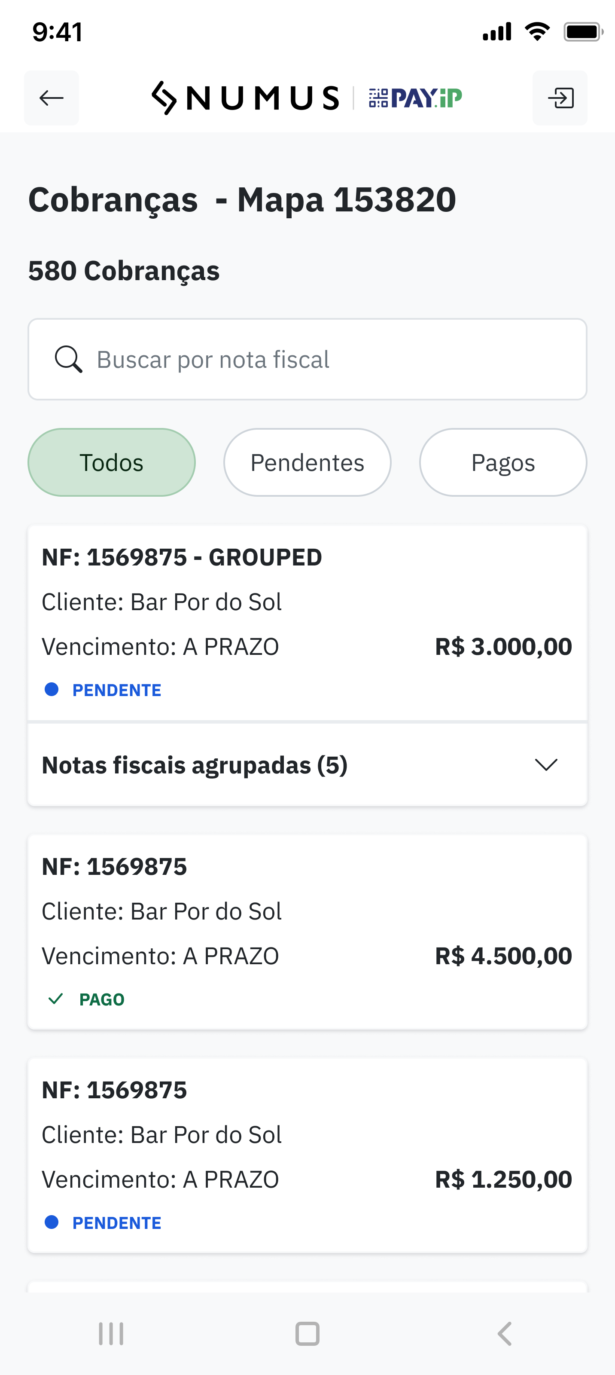Viewport: 615px width, 1375px height.
Task: Select the Todos filter
Action: (112, 462)
